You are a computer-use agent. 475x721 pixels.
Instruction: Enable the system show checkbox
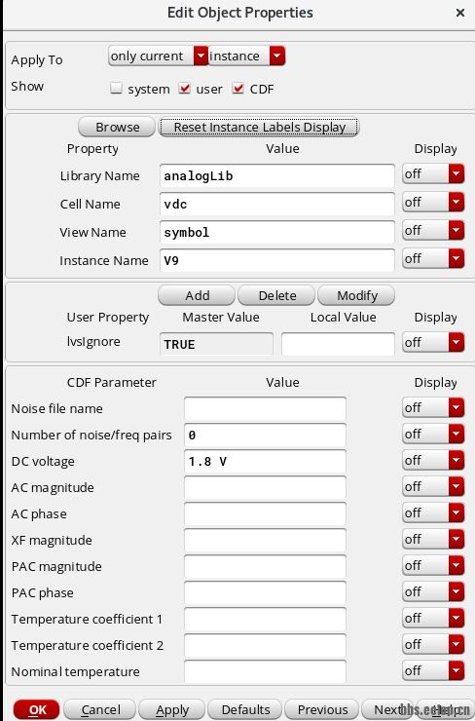(x=116, y=88)
